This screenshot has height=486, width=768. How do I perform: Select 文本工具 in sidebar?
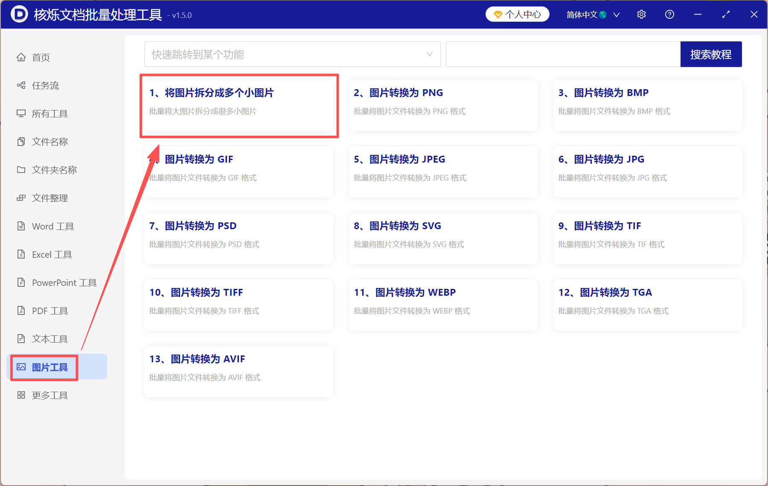coord(50,339)
